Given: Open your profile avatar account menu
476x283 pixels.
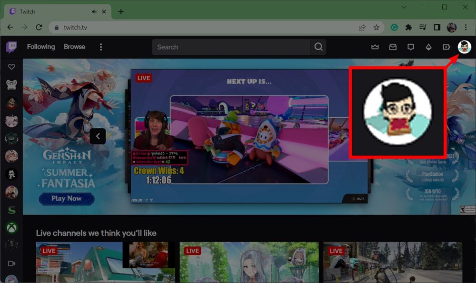Looking at the screenshot, I should click(x=463, y=47).
